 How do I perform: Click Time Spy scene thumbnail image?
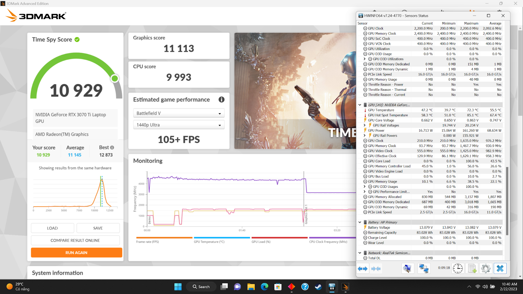[295, 91]
